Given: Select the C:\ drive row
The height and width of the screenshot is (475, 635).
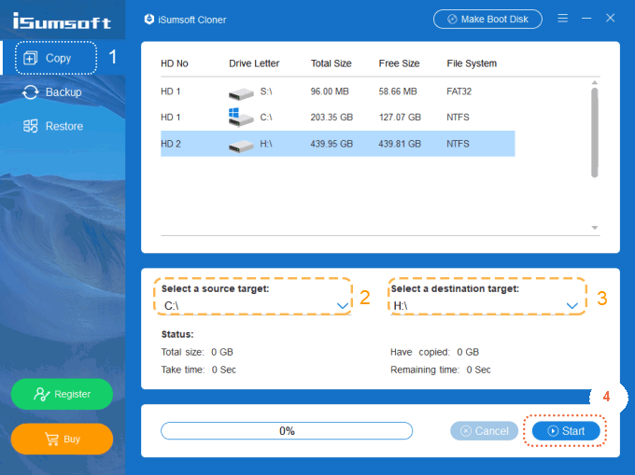Looking at the screenshot, I should (338, 118).
